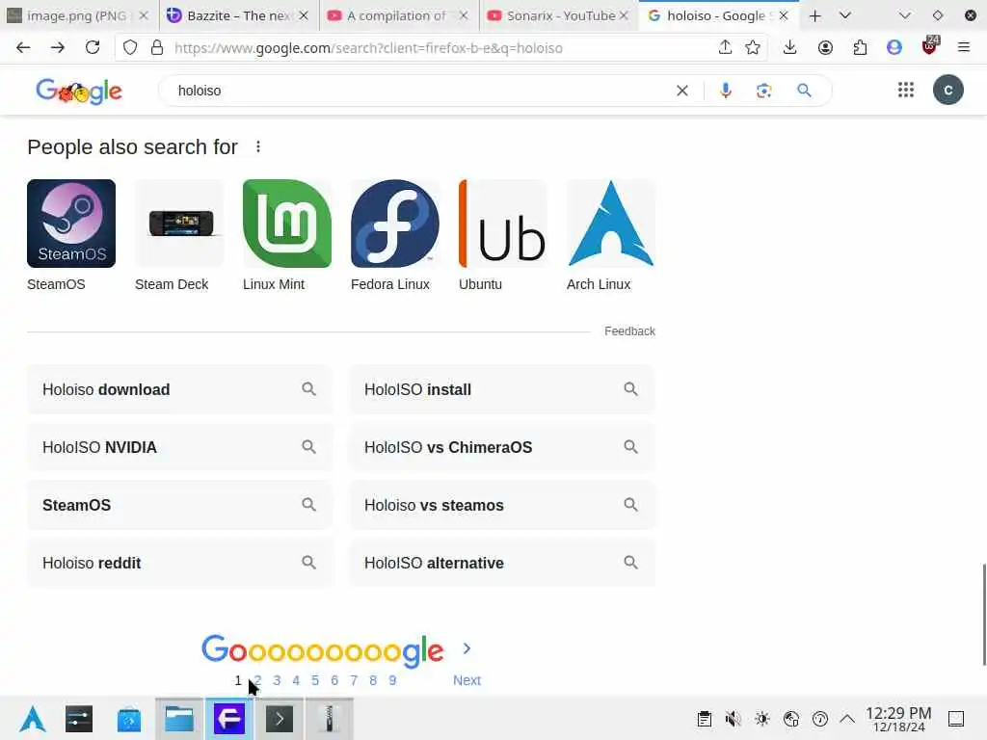
Task: Go back to previous page
Action: (x=23, y=47)
